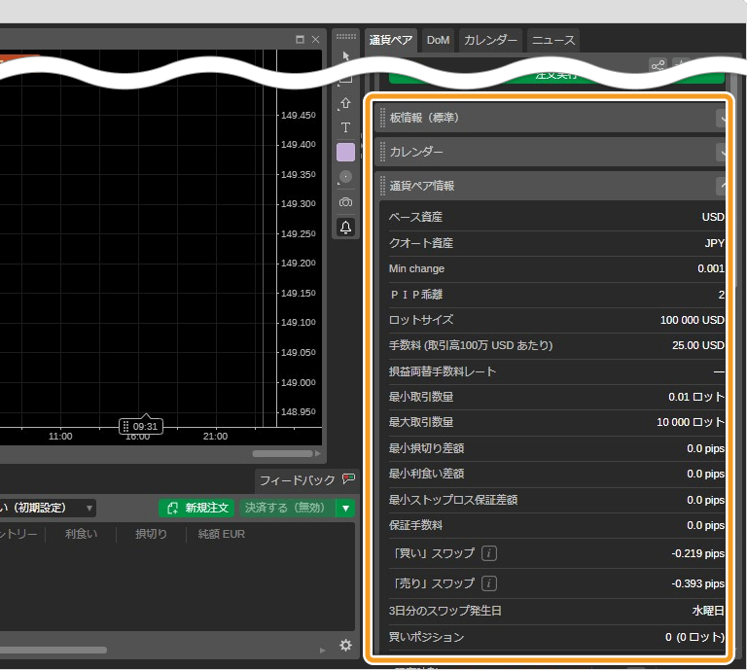Click the 最小取引数量 value 0.01 ロット
The height and width of the screenshot is (670, 747).
click(x=696, y=397)
